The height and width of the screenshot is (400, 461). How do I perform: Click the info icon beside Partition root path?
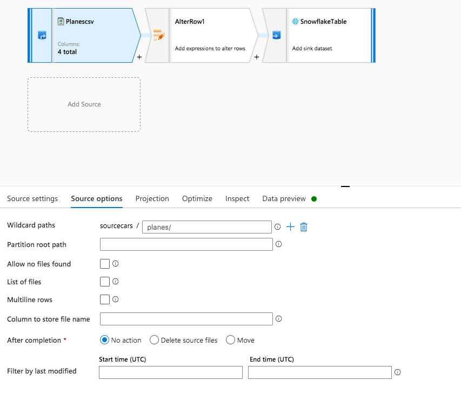278,244
